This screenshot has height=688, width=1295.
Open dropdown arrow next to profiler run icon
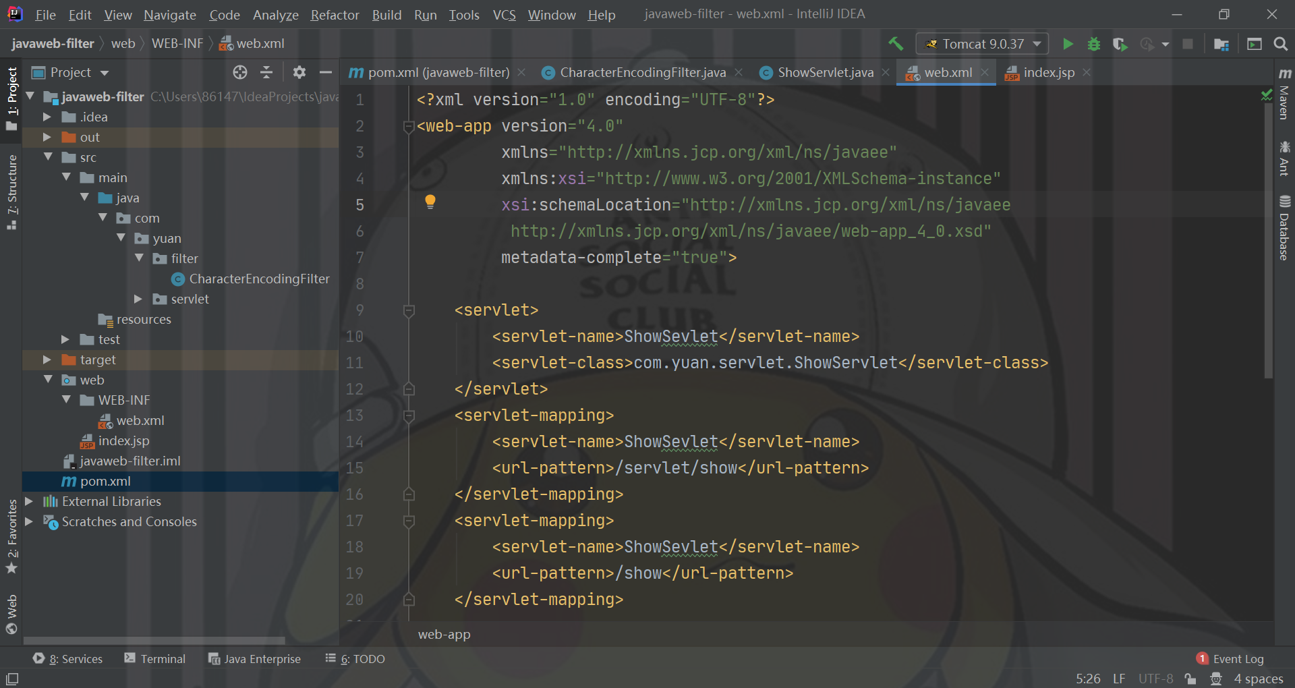[1165, 45]
